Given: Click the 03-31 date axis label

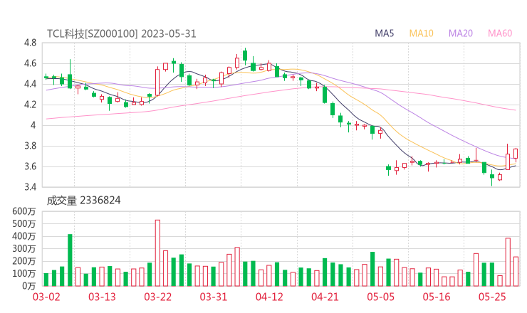Looking at the screenshot, I should (214, 297).
